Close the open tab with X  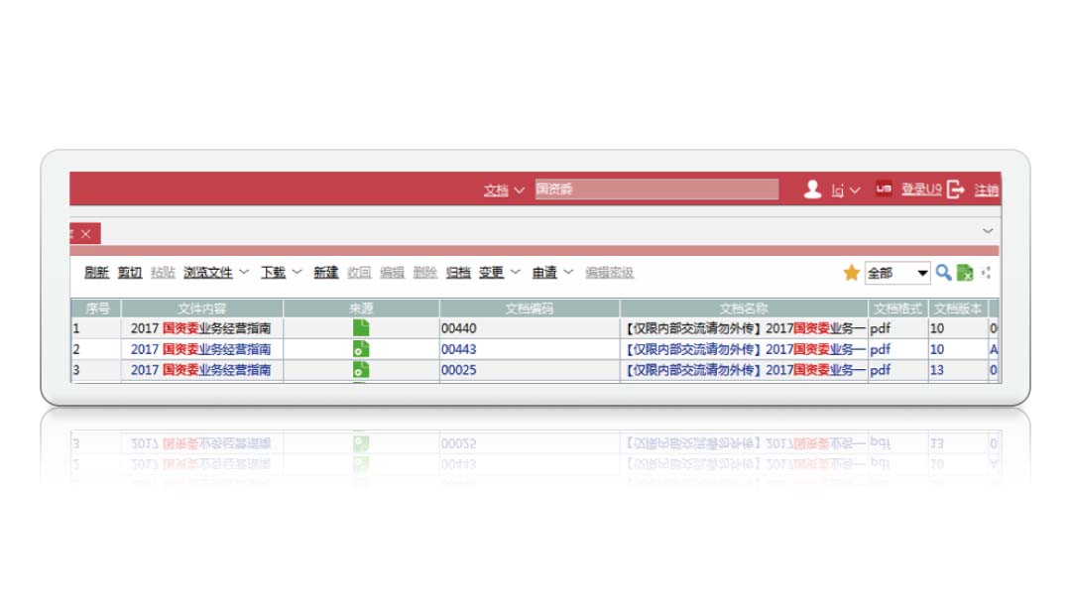point(86,234)
